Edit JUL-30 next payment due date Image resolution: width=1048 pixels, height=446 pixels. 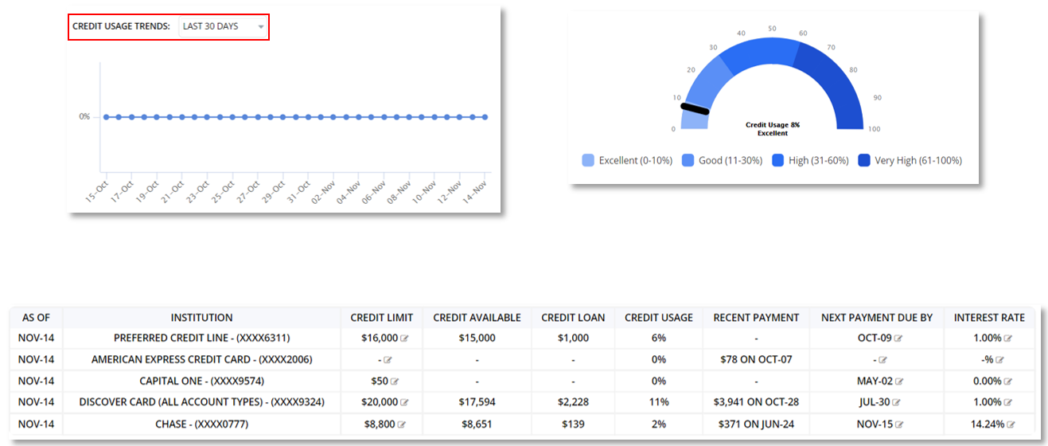point(897,403)
